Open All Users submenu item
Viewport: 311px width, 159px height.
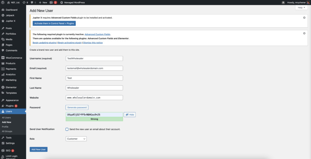(6, 117)
